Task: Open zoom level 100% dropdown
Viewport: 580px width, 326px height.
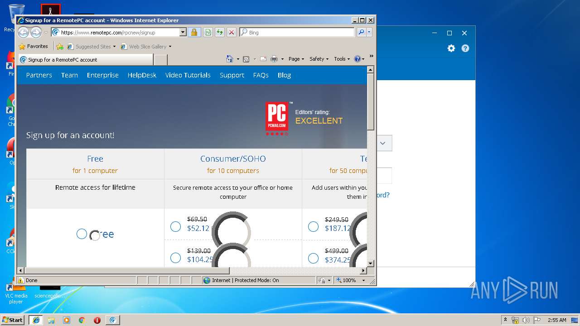Action: point(363,280)
